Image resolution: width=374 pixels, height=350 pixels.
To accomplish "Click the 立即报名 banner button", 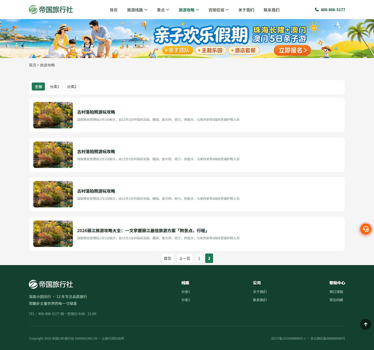I will [292, 50].
